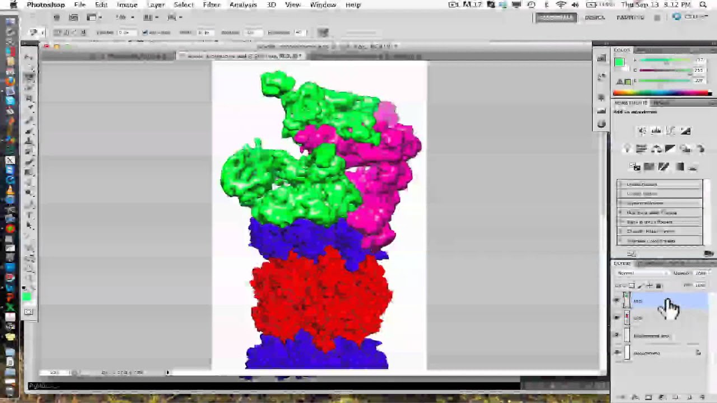Open the Layer menu
Image resolution: width=717 pixels, height=403 pixels.
pos(156,4)
